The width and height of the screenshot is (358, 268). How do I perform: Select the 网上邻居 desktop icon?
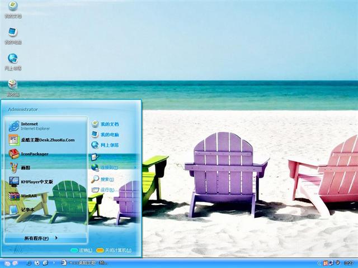tap(13, 62)
